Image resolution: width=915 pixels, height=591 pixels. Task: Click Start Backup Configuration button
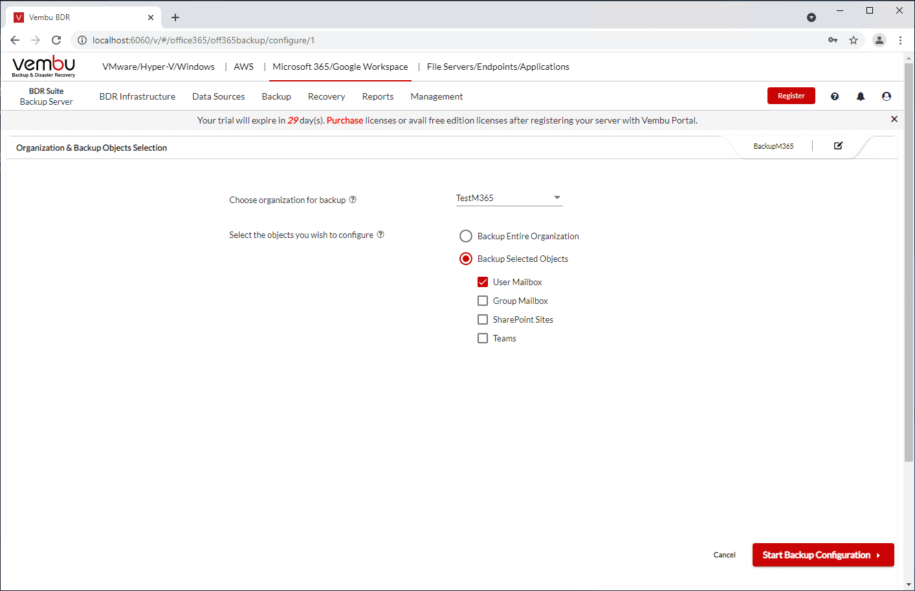823,555
